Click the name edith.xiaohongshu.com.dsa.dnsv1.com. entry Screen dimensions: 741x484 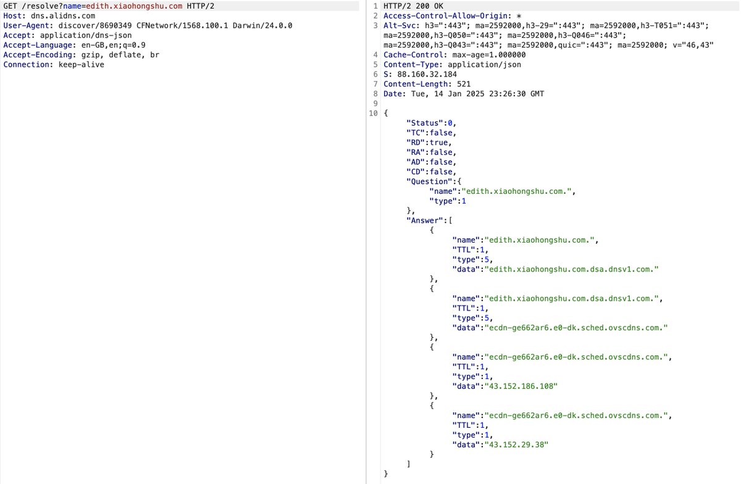tap(559, 299)
